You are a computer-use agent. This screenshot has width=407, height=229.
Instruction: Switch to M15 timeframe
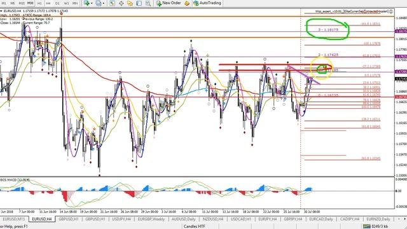pos(22,3)
